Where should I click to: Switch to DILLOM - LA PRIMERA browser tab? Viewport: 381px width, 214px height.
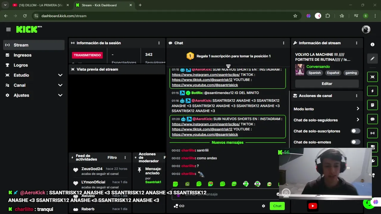[40, 5]
